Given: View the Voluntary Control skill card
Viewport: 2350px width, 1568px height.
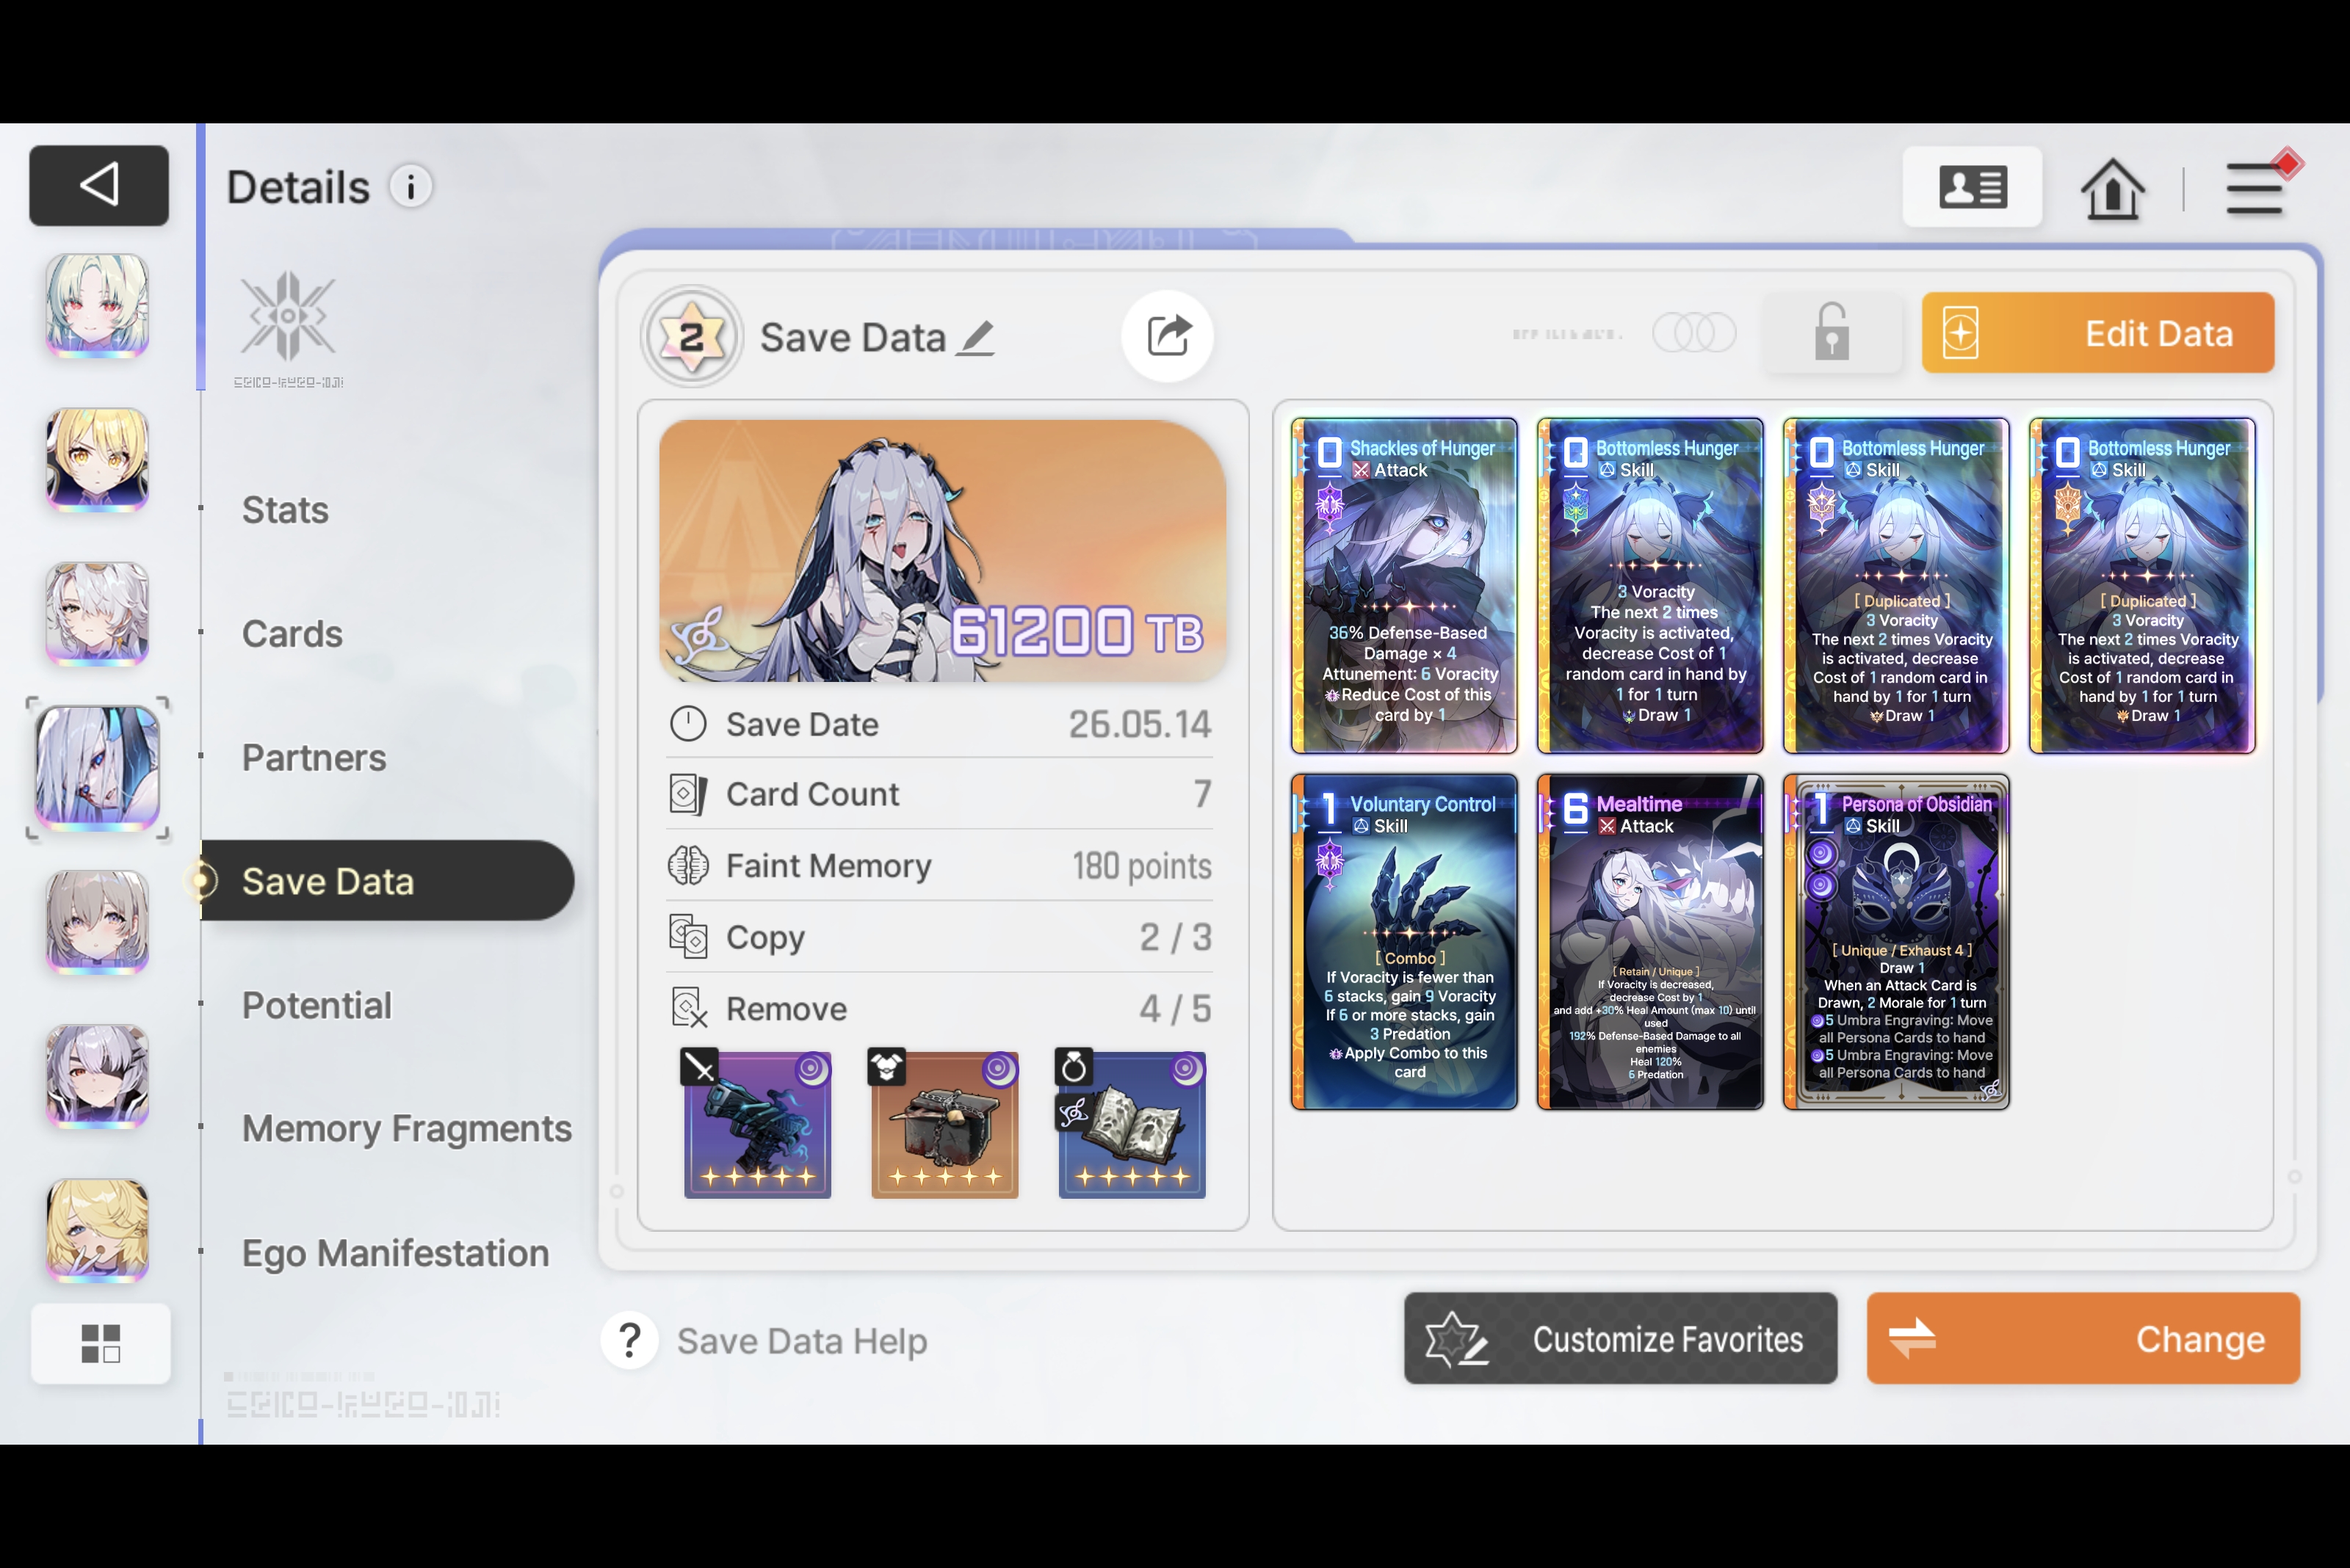Looking at the screenshot, I should [1403, 942].
